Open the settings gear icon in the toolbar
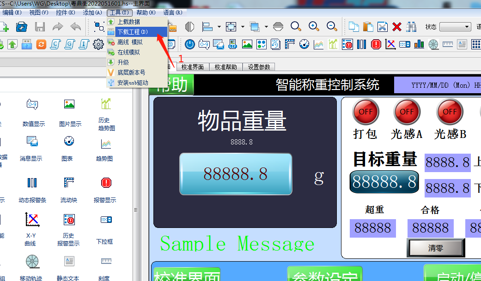481x281 pixels. click(98, 44)
